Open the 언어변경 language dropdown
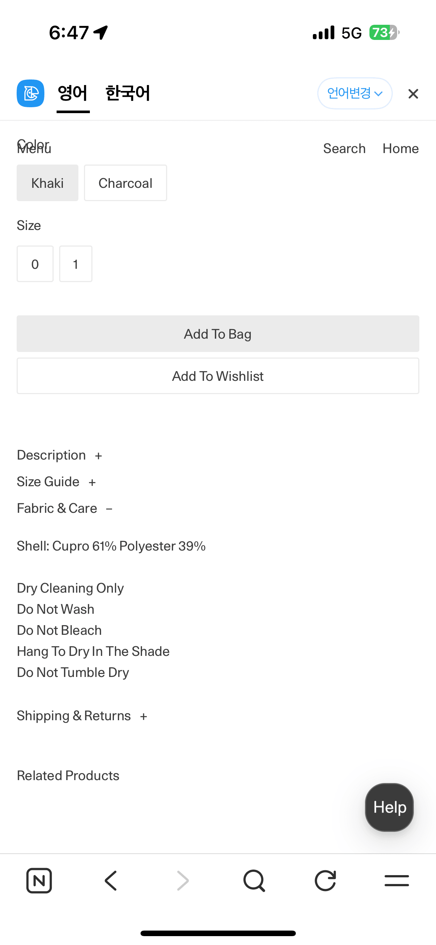 (x=355, y=93)
